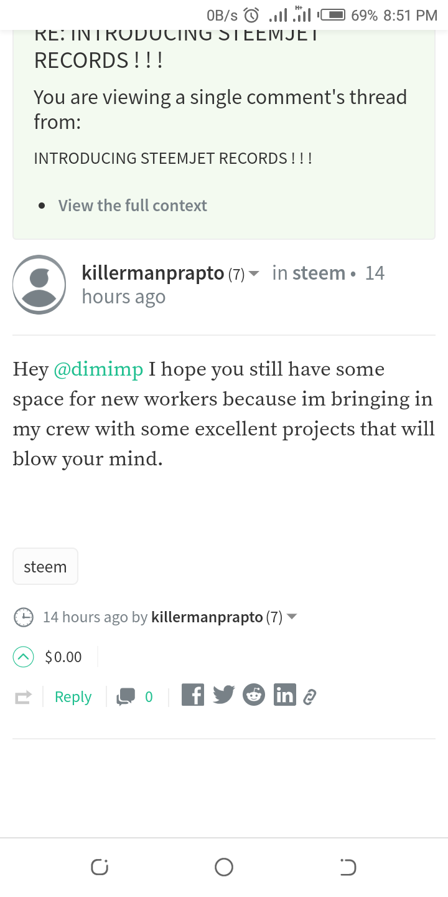Open the killermanprapto username in footer
The width and height of the screenshot is (448, 897).
point(207,617)
